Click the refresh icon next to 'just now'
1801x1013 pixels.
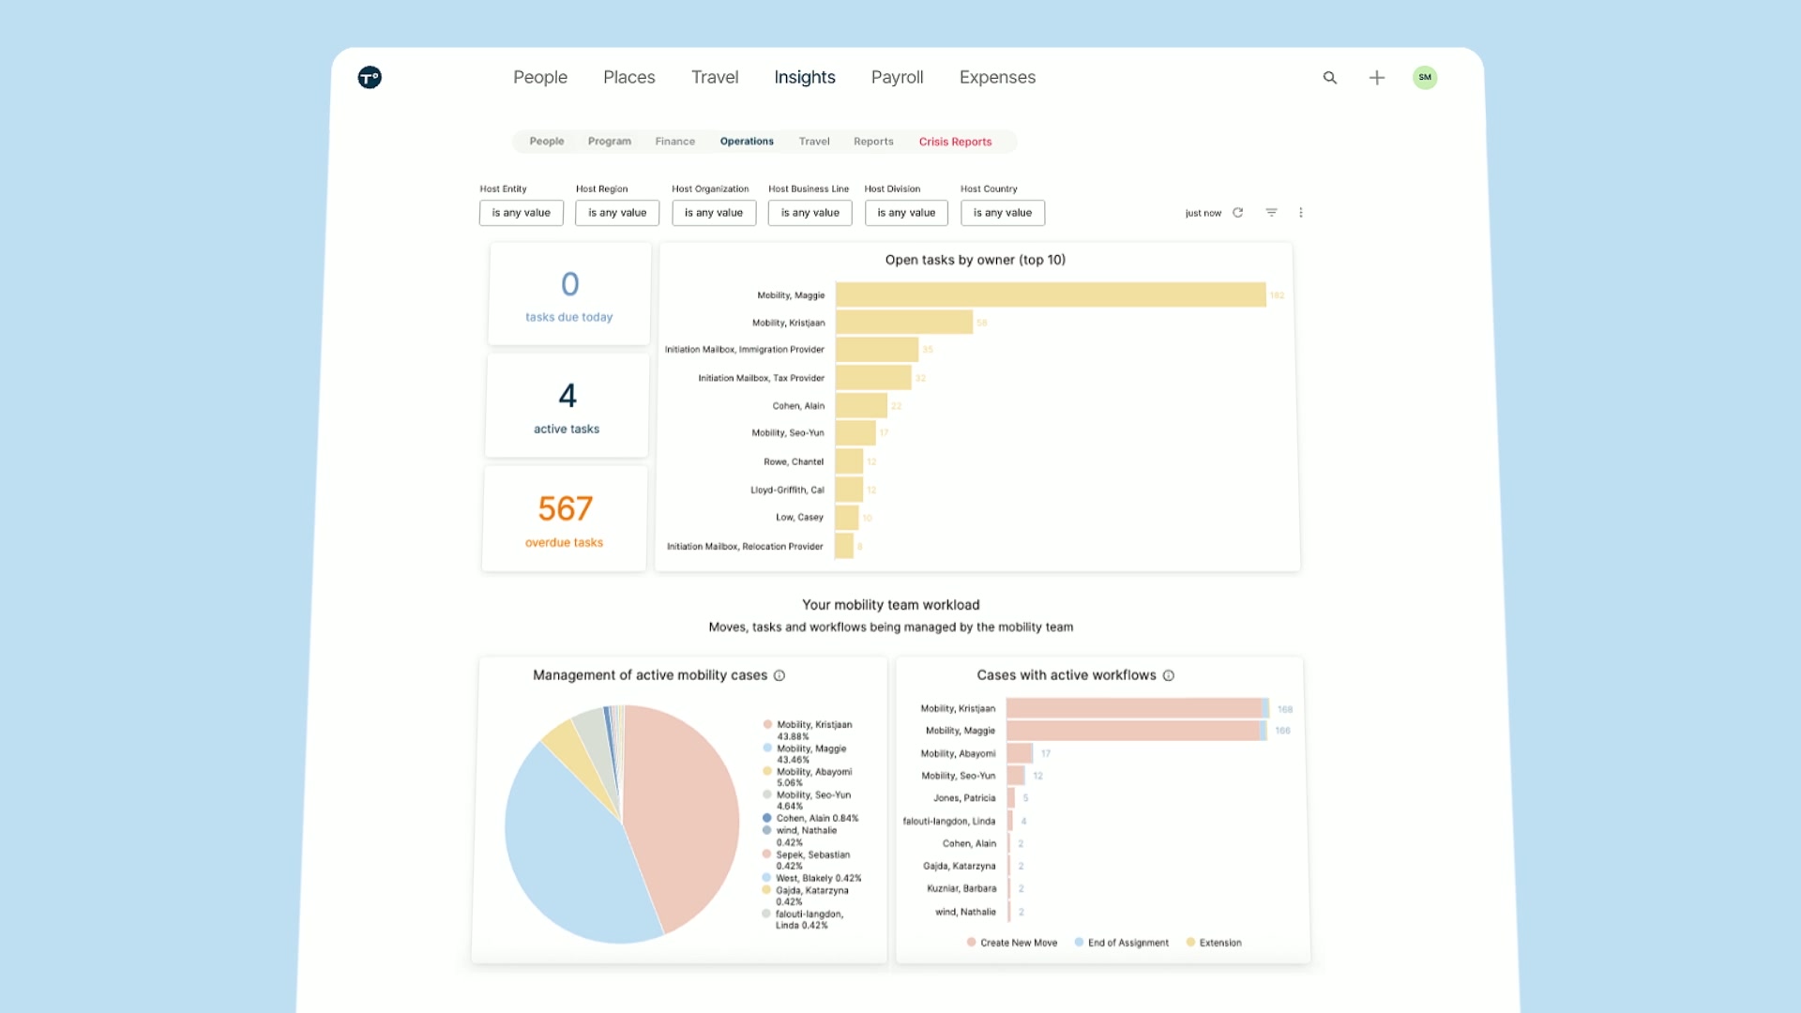pos(1237,213)
